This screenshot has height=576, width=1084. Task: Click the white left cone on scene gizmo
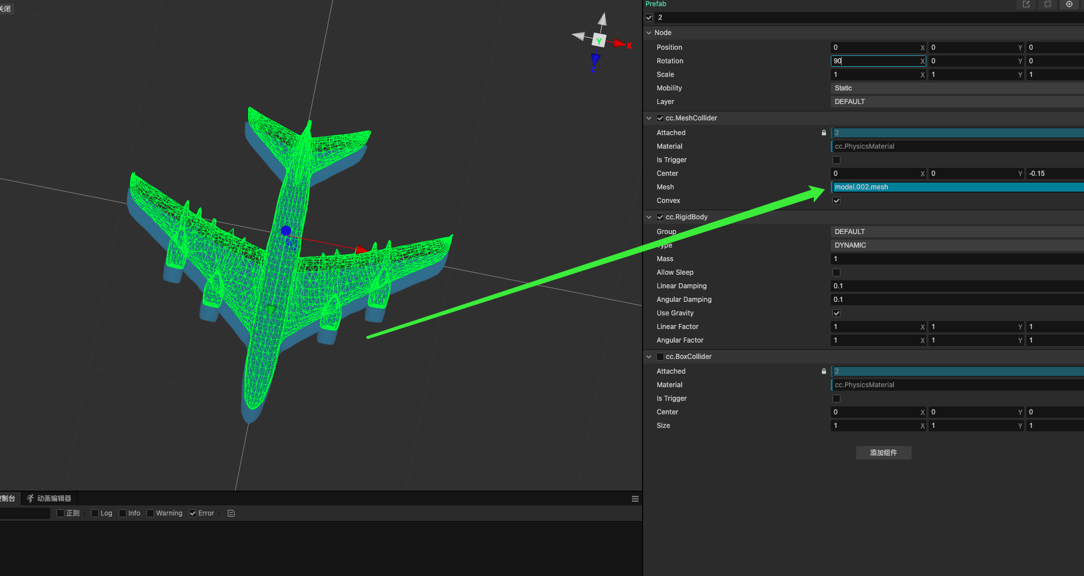pyautogui.click(x=579, y=36)
